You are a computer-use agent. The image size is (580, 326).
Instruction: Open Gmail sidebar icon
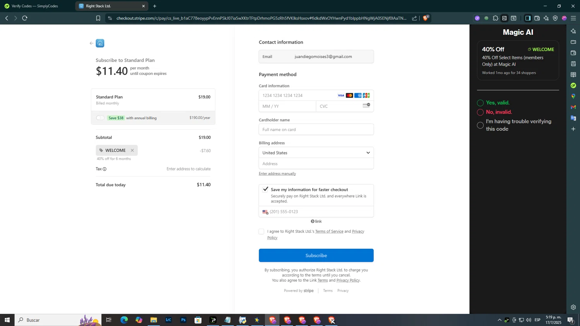[x=573, y=107]
